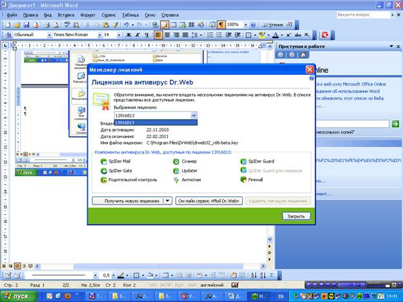The width and height of the screenshot is (403, 302).
Task: Run spelling check icon in Word toolbar
Action: point(67,25)
